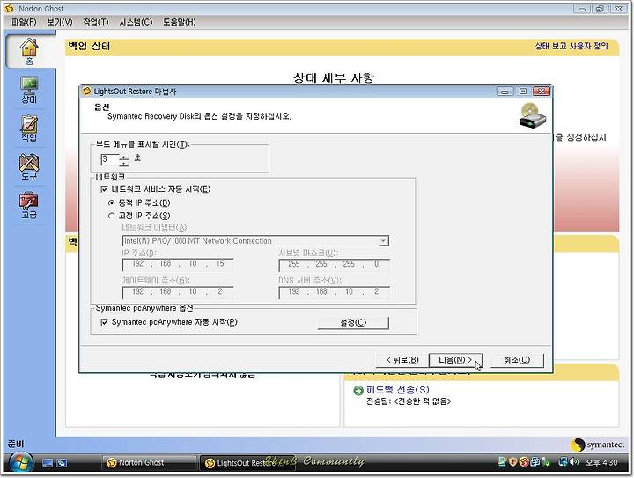The image size is (634, 478).
Task: Click the 상태 보고 사용자 정의 link
Action: click(x=571, y=46)
